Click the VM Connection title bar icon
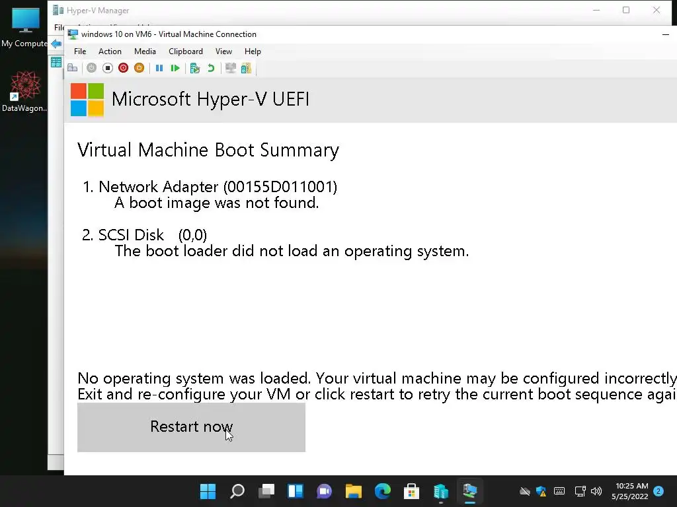This screenshot has height=507, width=677. [x=73, y=34]
